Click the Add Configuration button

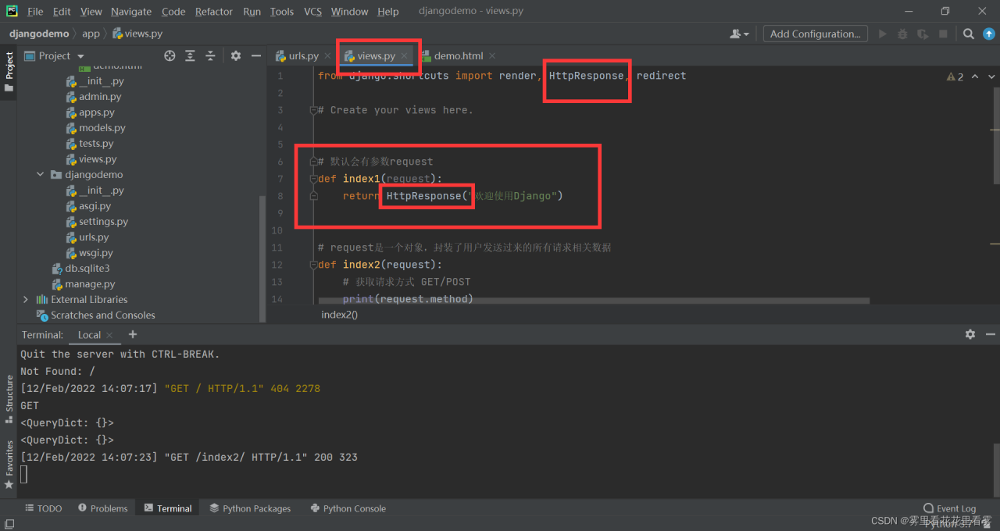[815, 34]
